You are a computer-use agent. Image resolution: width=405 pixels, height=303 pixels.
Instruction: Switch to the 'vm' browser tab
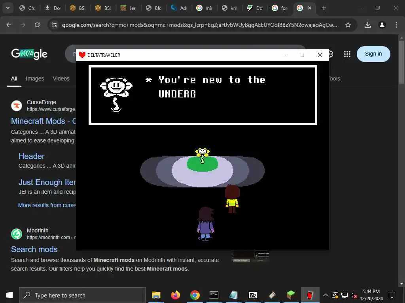(x=230, y=8)
